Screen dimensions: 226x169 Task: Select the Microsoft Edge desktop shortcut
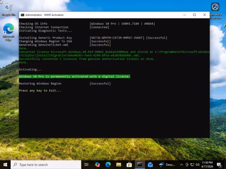pyautogui.click(x=9, y=32)
